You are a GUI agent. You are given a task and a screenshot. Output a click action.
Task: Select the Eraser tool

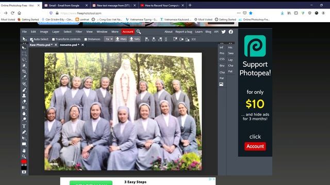tap(24, 102)
